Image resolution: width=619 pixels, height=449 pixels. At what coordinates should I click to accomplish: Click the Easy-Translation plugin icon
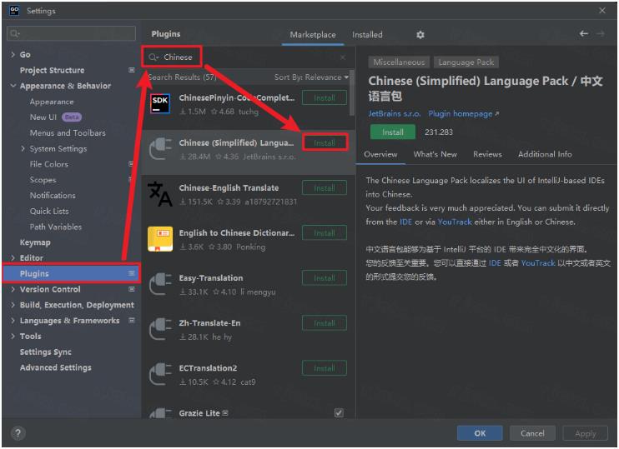tap(160, 284)
